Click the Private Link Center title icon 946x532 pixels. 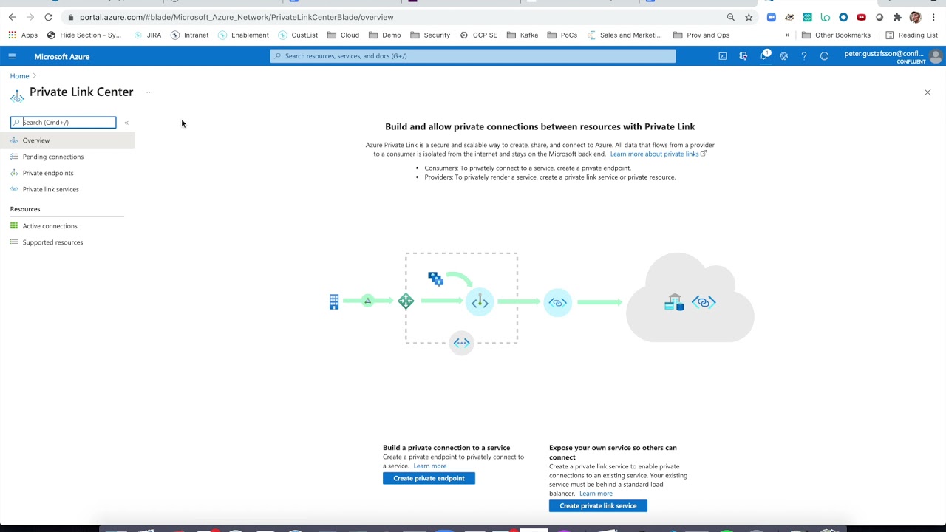pyautogui.click(x=17, y=96)
